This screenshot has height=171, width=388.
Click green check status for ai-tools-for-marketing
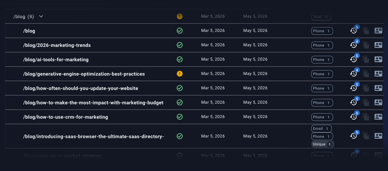(180, 60)
